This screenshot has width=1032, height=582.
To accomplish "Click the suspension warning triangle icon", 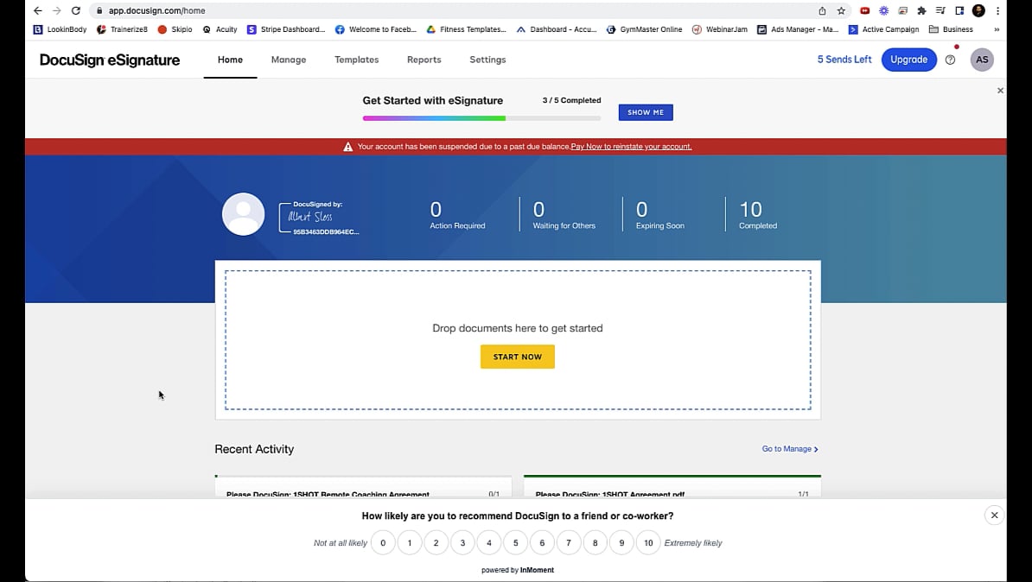I will [x=348, y=147].
